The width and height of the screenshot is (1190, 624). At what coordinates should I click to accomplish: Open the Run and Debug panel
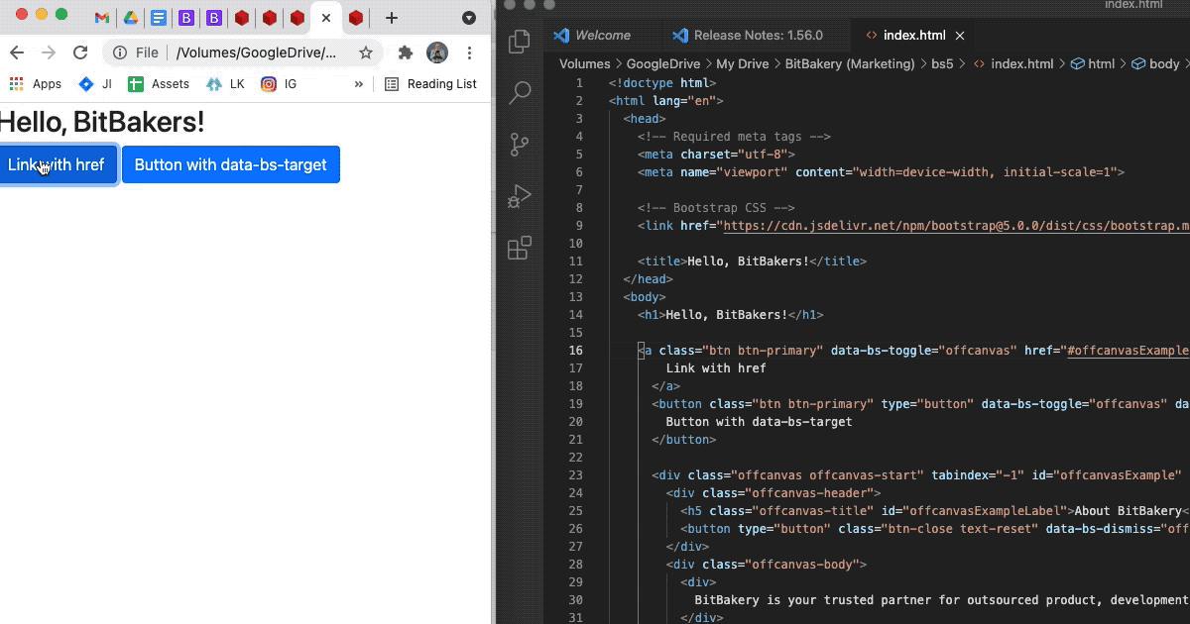point(519,196)
